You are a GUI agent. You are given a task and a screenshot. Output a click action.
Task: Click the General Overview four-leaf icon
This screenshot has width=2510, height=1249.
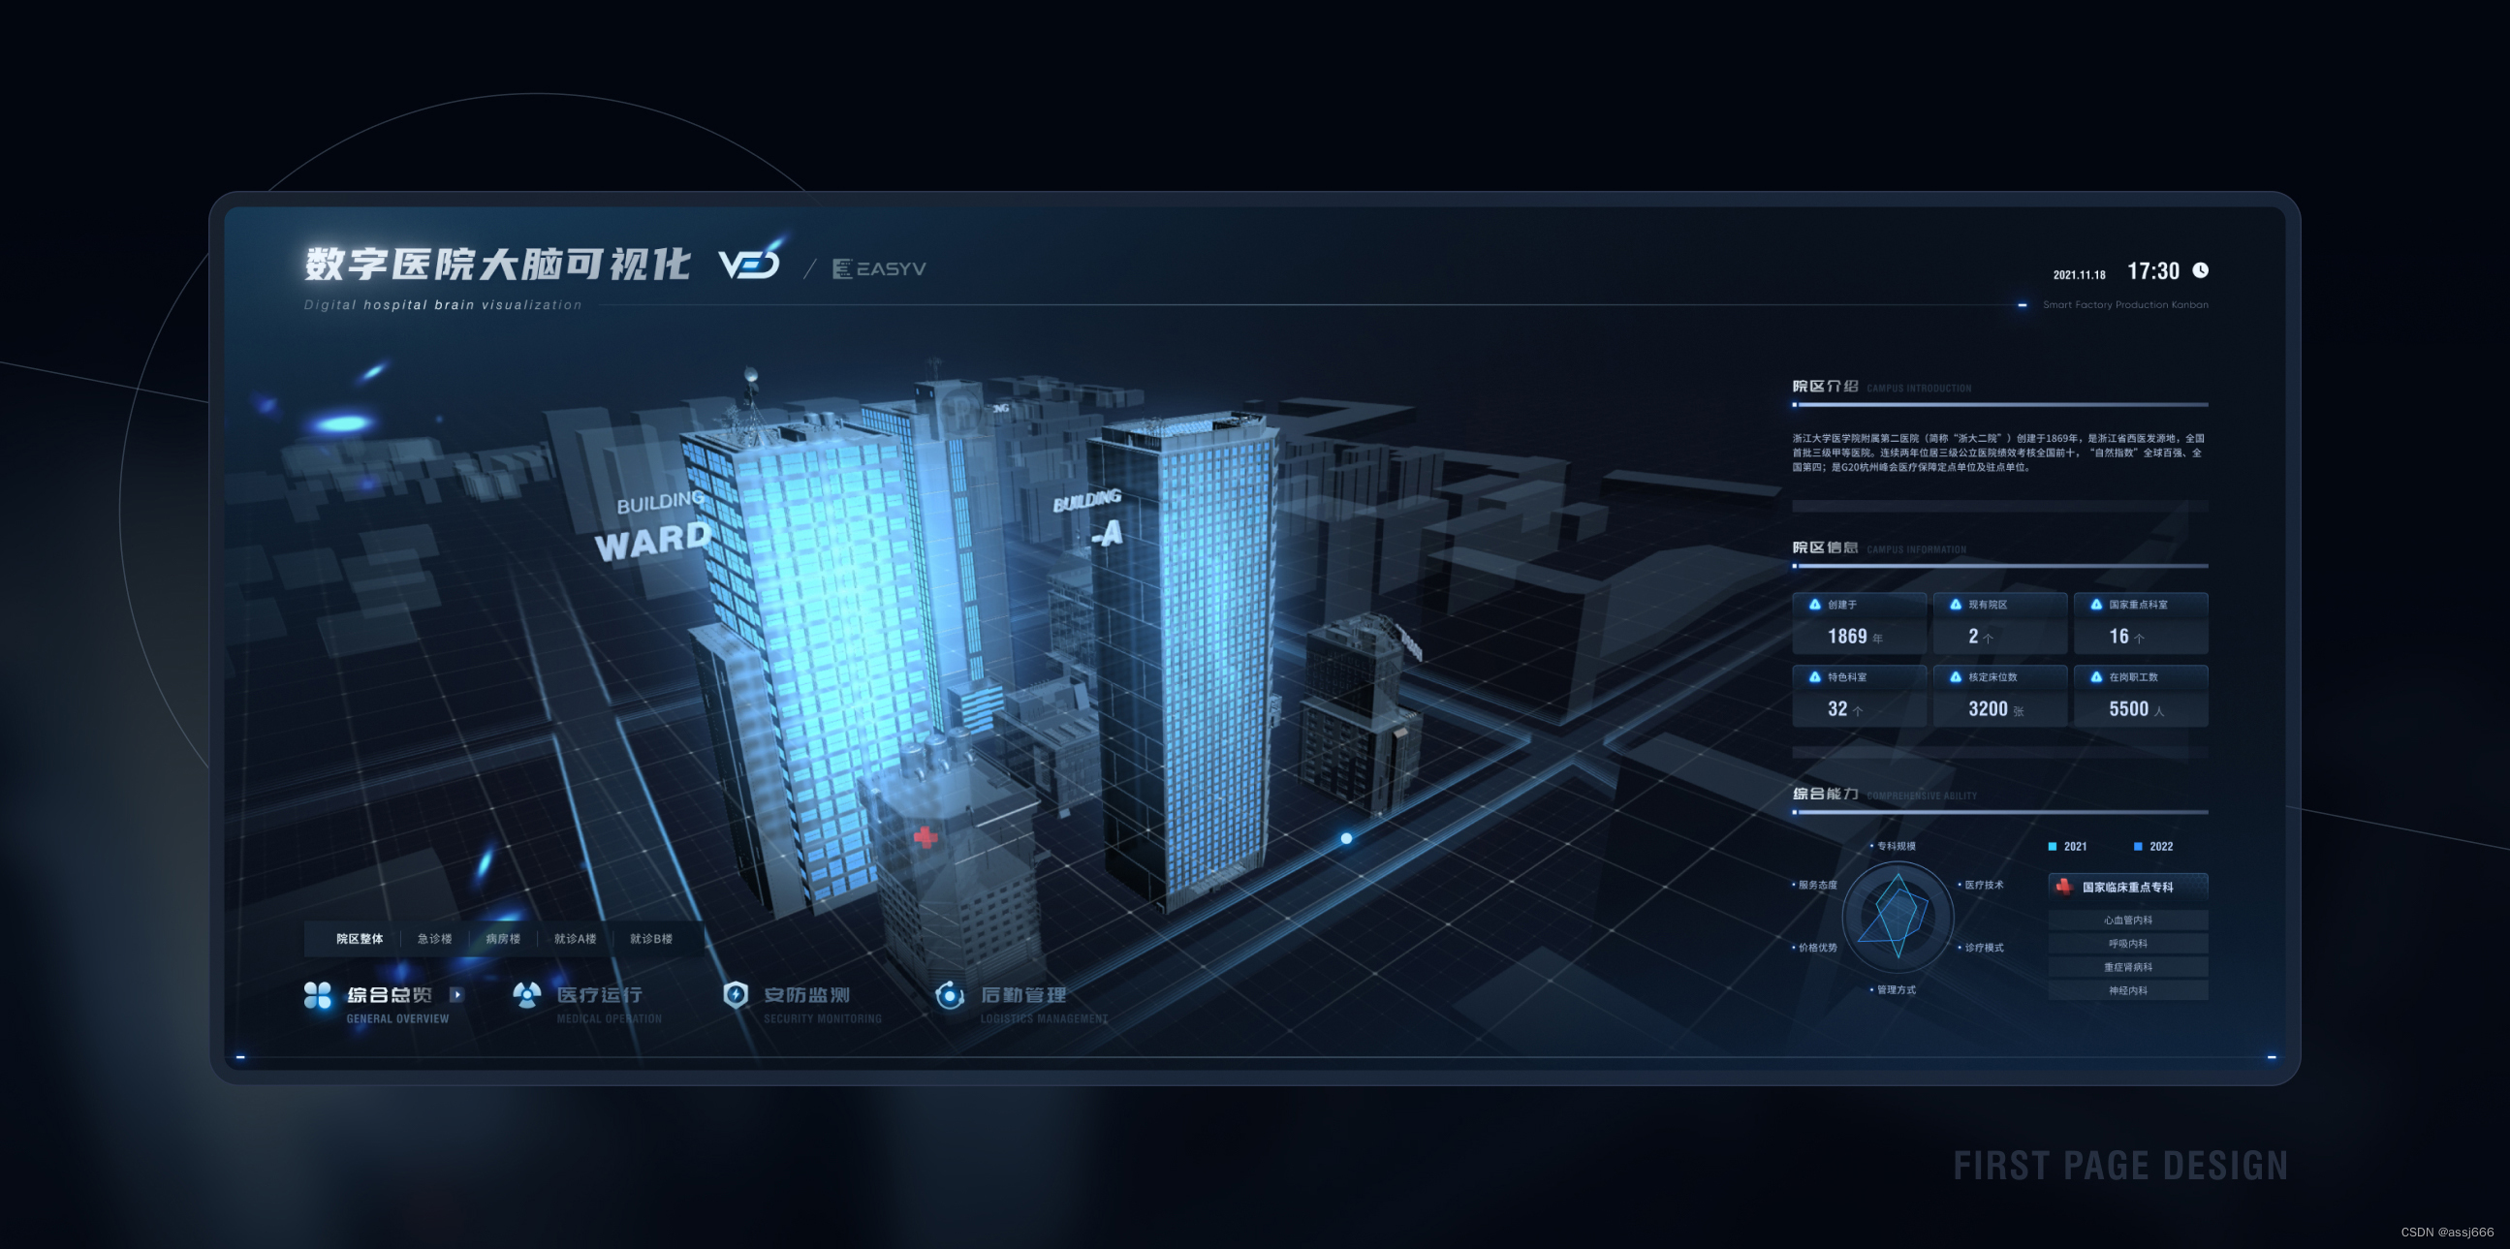pyautogui.click(x=318, y=995)
